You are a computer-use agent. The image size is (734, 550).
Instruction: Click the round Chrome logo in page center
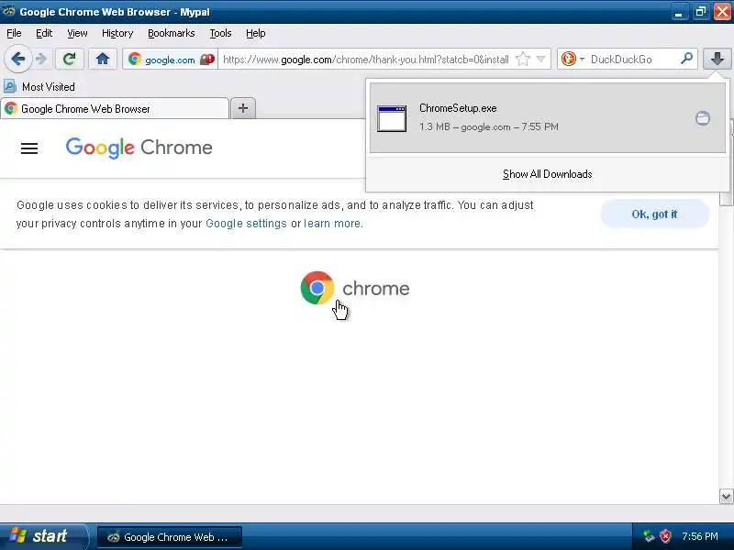tap(317, 288)
